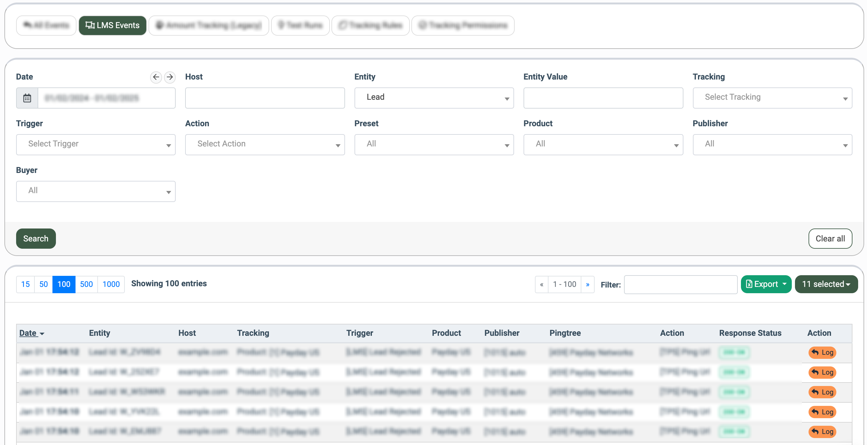The height and width of the screenshot is (445, 867).
Task: Set page size to 1000 entries
Action: pos(111,284)
